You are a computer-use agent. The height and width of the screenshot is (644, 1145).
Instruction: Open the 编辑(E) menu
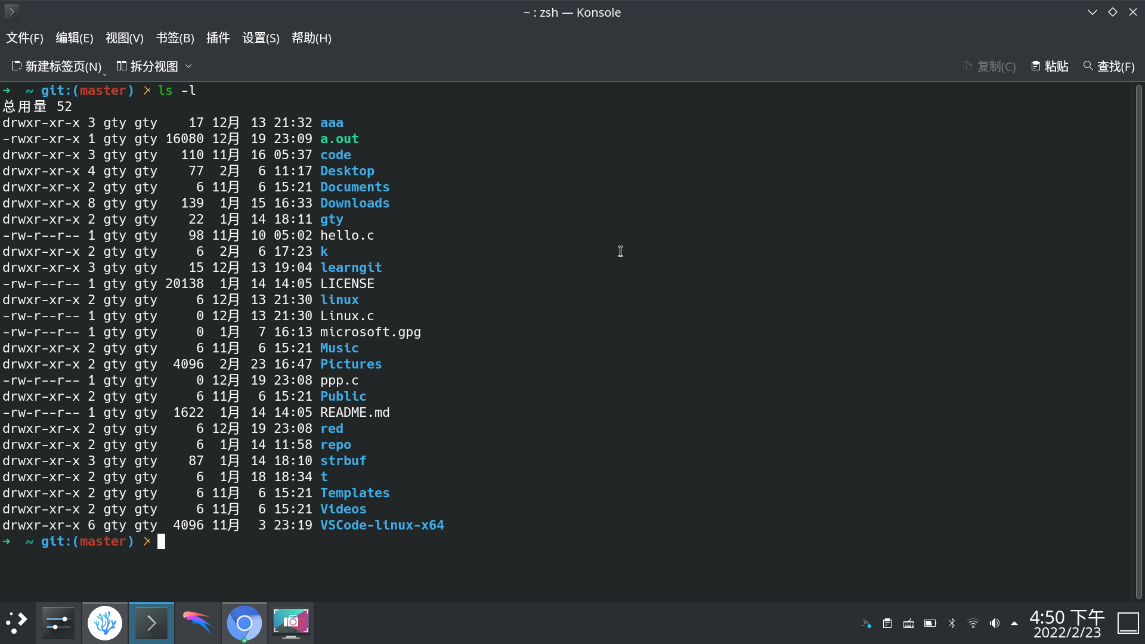click(75, 38)
